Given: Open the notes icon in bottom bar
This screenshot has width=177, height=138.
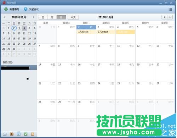Looking at the screenshot, I should click(25, 134).
